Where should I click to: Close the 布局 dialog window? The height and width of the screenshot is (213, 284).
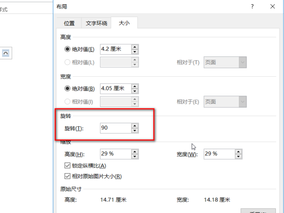[273, 7]
